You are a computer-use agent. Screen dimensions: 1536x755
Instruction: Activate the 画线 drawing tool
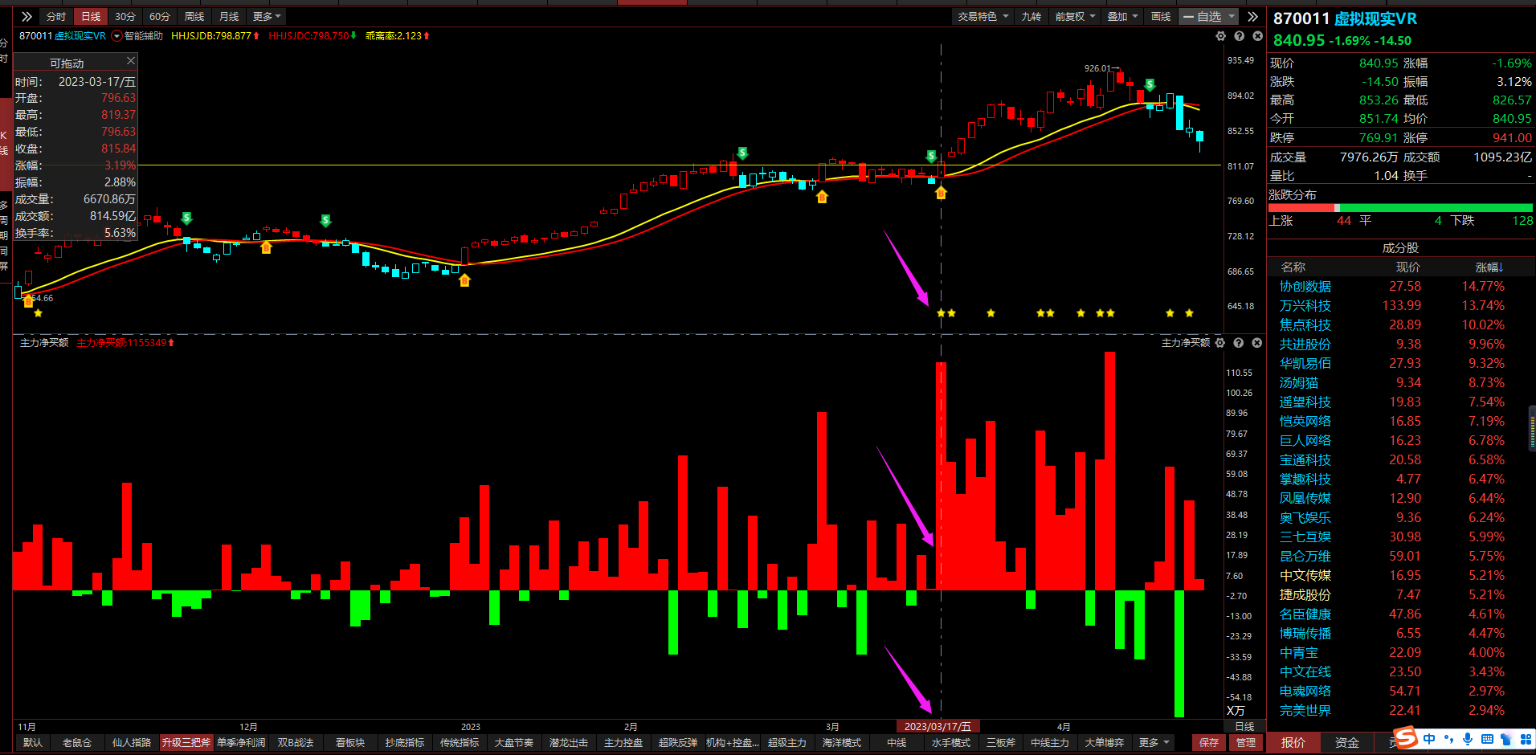click(x=1161, y=16)
